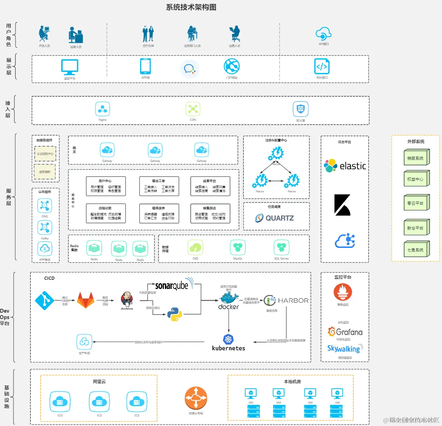Click the 任务调度 label

(274, 206)
